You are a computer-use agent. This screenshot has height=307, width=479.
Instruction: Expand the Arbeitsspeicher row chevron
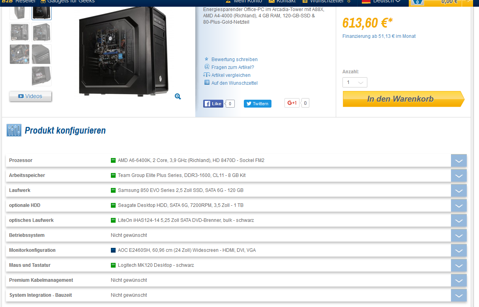tap(458, 176)
